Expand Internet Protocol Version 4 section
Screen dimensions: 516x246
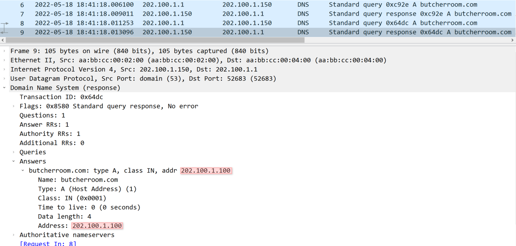pyautogui.click(x=4, y=70)
